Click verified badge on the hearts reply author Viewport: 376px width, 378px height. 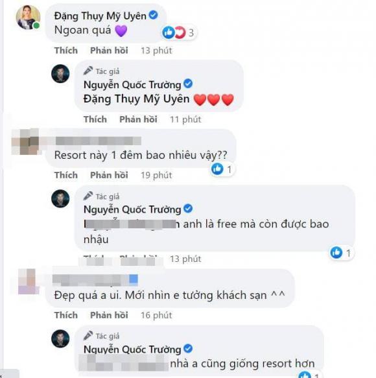[188, 84]
